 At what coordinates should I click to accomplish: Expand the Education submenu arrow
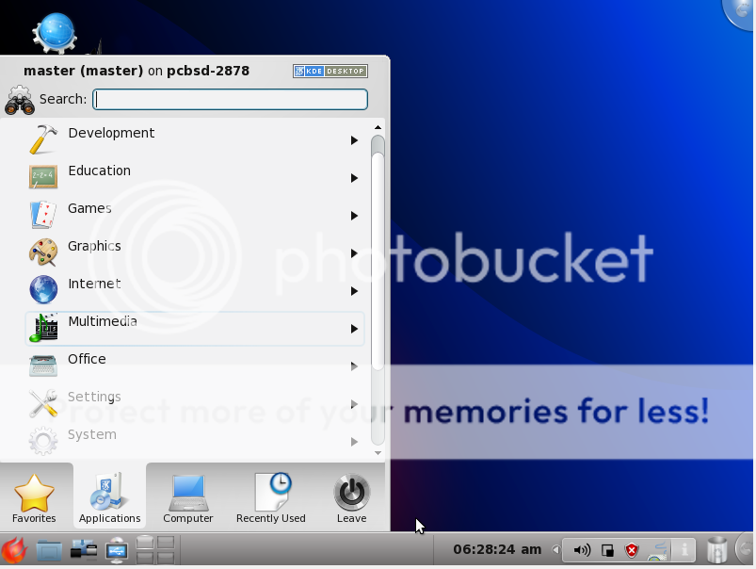tap(354, 178)
